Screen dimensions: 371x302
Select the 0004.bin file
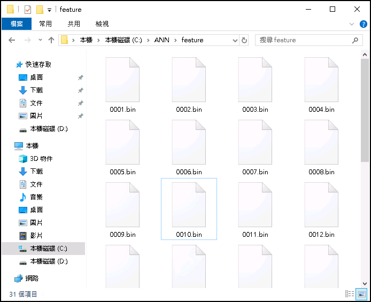(x=321, y=85)
